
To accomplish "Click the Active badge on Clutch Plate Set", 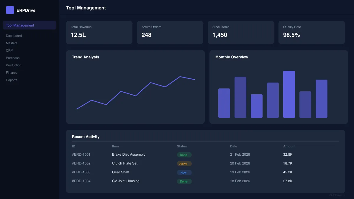I will point(184,163).
